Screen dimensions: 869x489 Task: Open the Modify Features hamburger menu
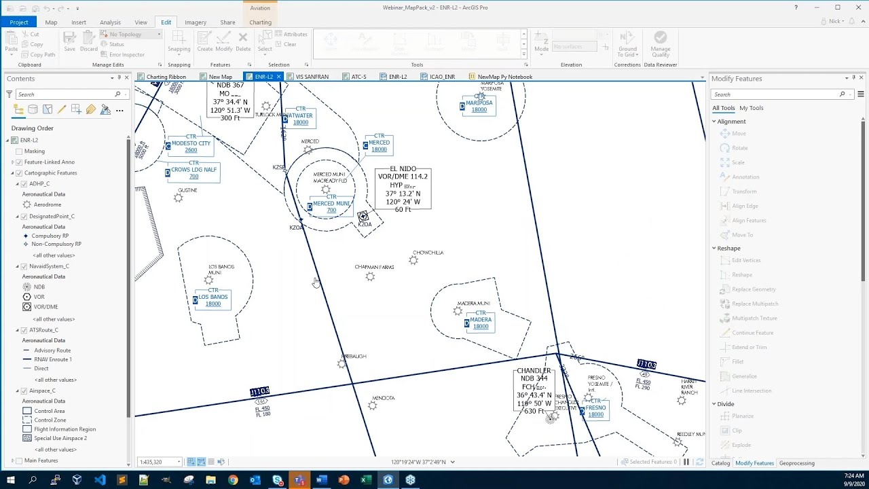861,94
